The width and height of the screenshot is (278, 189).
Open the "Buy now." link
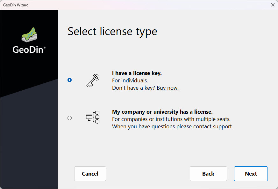click(x=168, y=88)
